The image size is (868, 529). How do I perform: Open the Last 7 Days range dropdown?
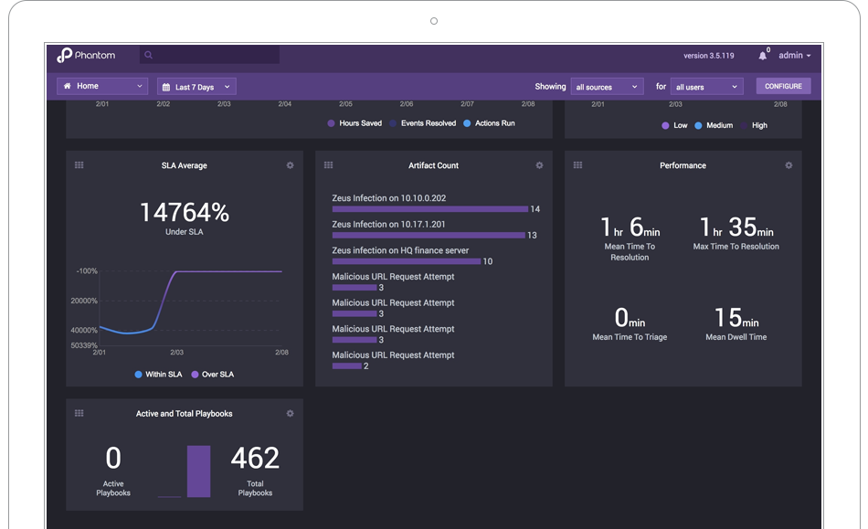click(x=196, y=86)
